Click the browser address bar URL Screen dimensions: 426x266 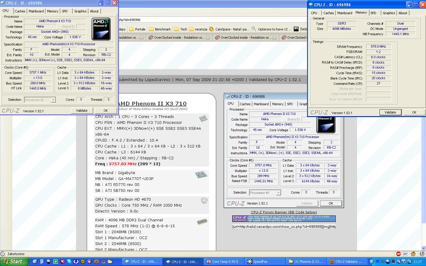coord(129,20)
